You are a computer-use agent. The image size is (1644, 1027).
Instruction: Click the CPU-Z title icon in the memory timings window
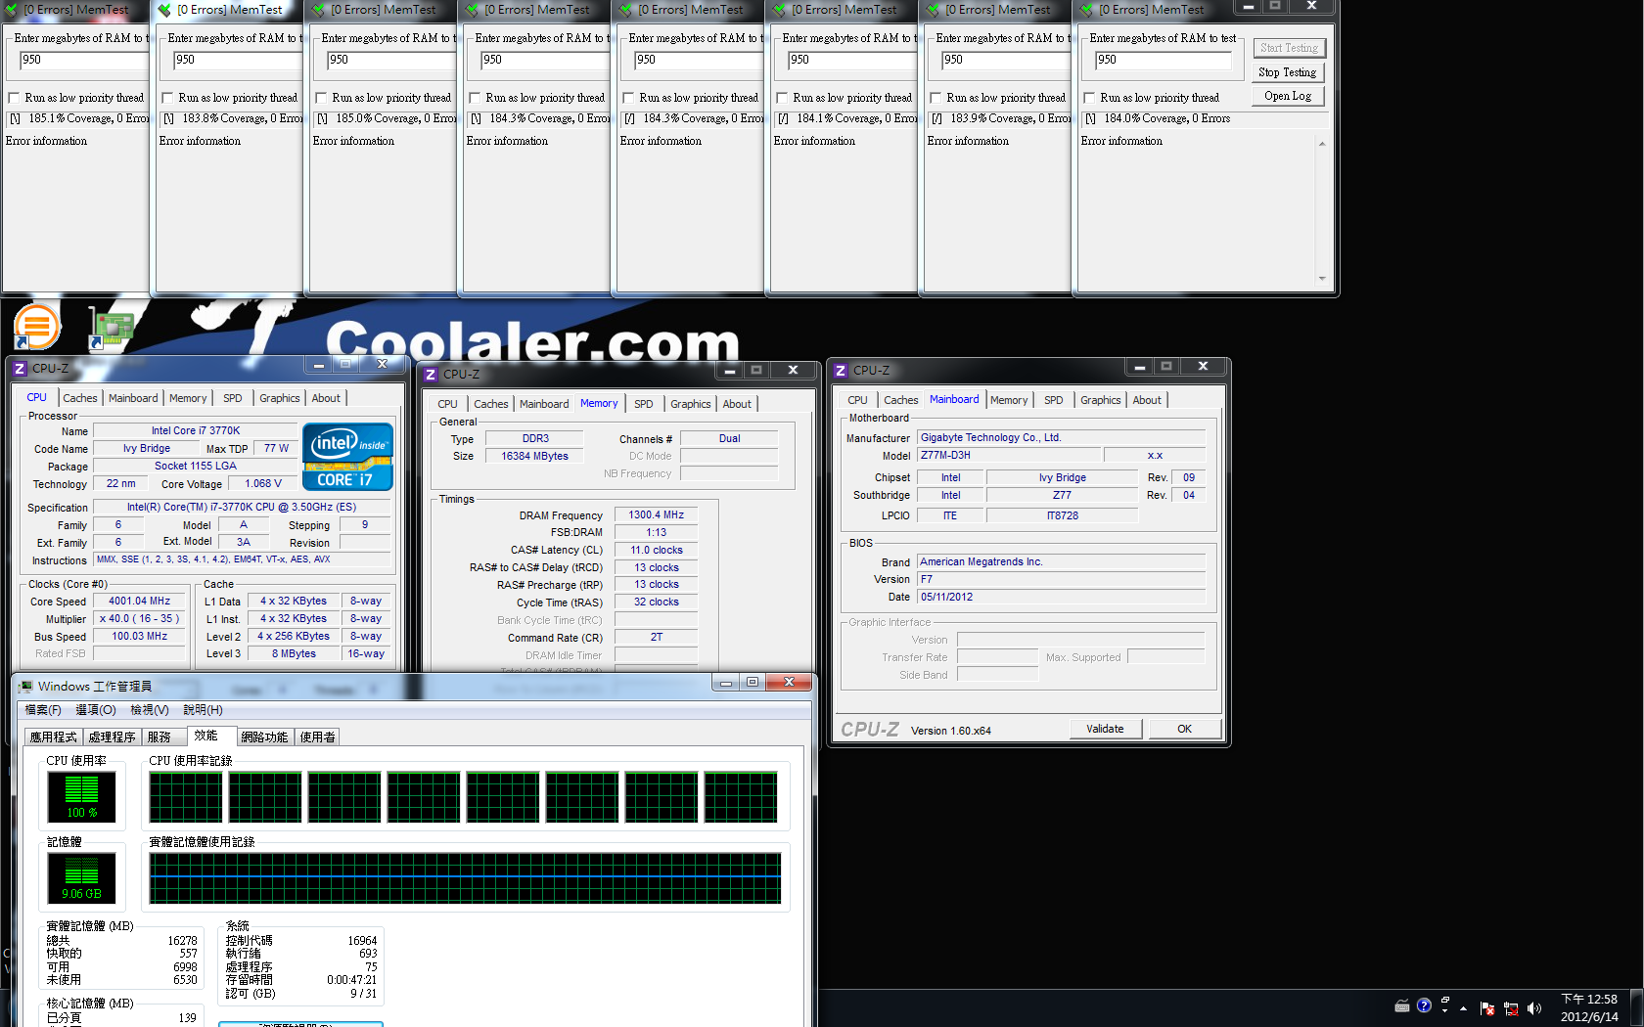coord(431,375)
